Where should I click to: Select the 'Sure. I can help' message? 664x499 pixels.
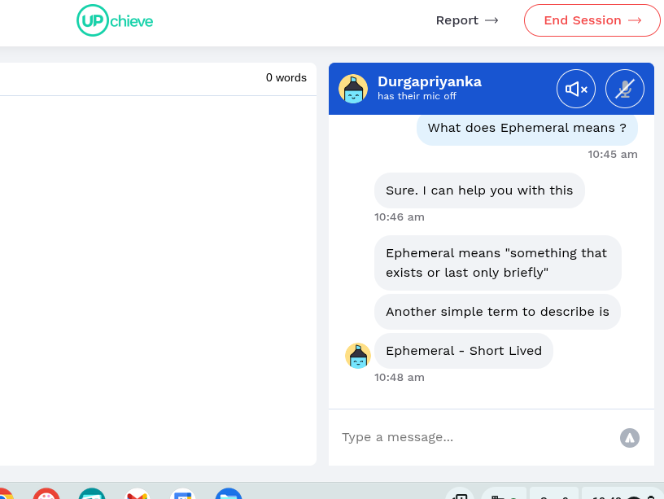tap(479, 190)
